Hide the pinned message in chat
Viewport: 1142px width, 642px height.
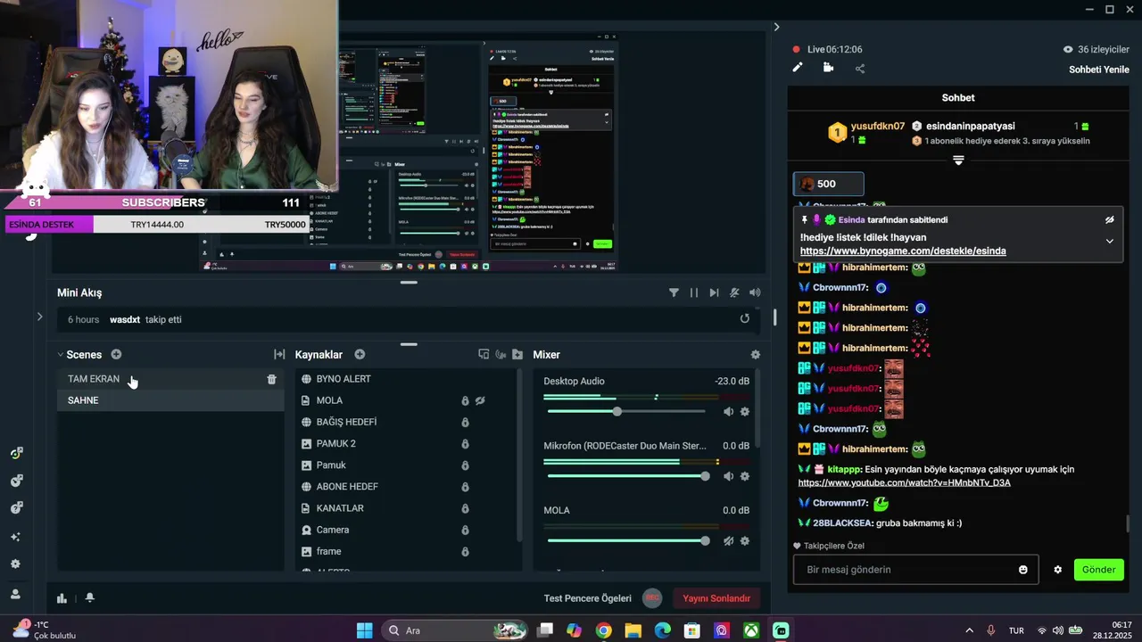pos(1109,219)
